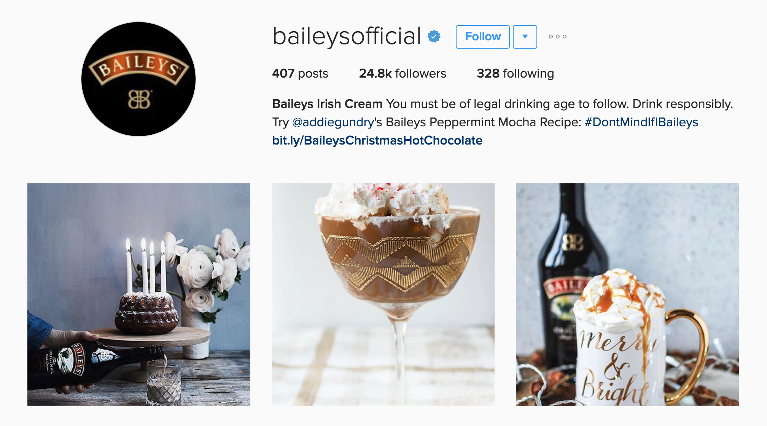Expand the suggested accounts dropdown arrow
The height and width of the screenshot is (426, 767).
pos(525,37)
